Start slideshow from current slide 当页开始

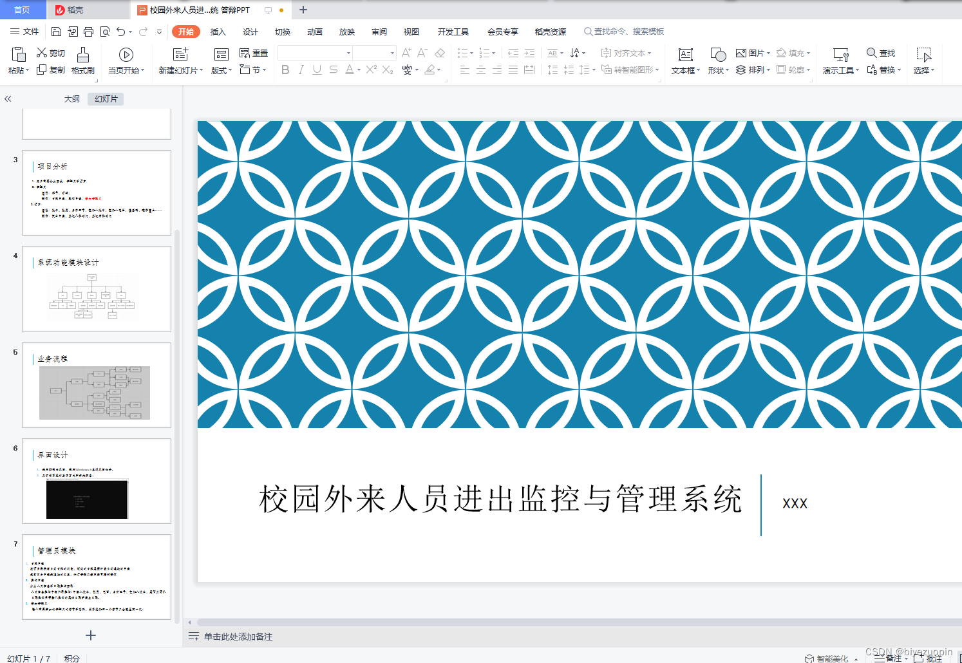coord(126,61)
